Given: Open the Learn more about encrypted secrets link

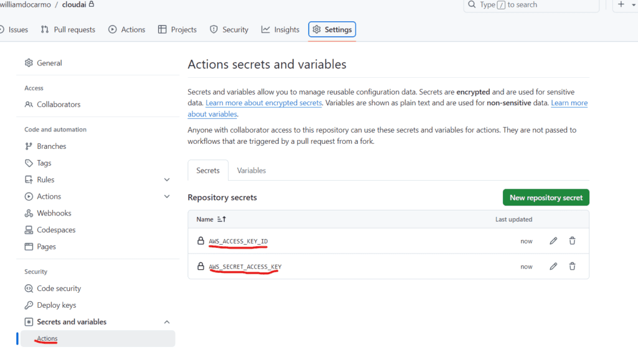Looking at the screenshot, I should (264, 103).
